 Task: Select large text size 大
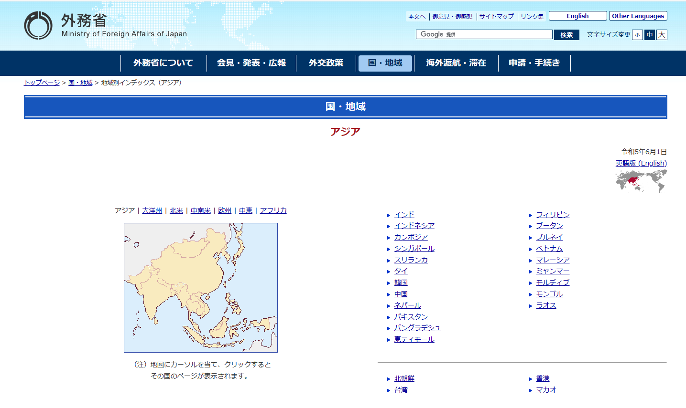tap(662, 35)
